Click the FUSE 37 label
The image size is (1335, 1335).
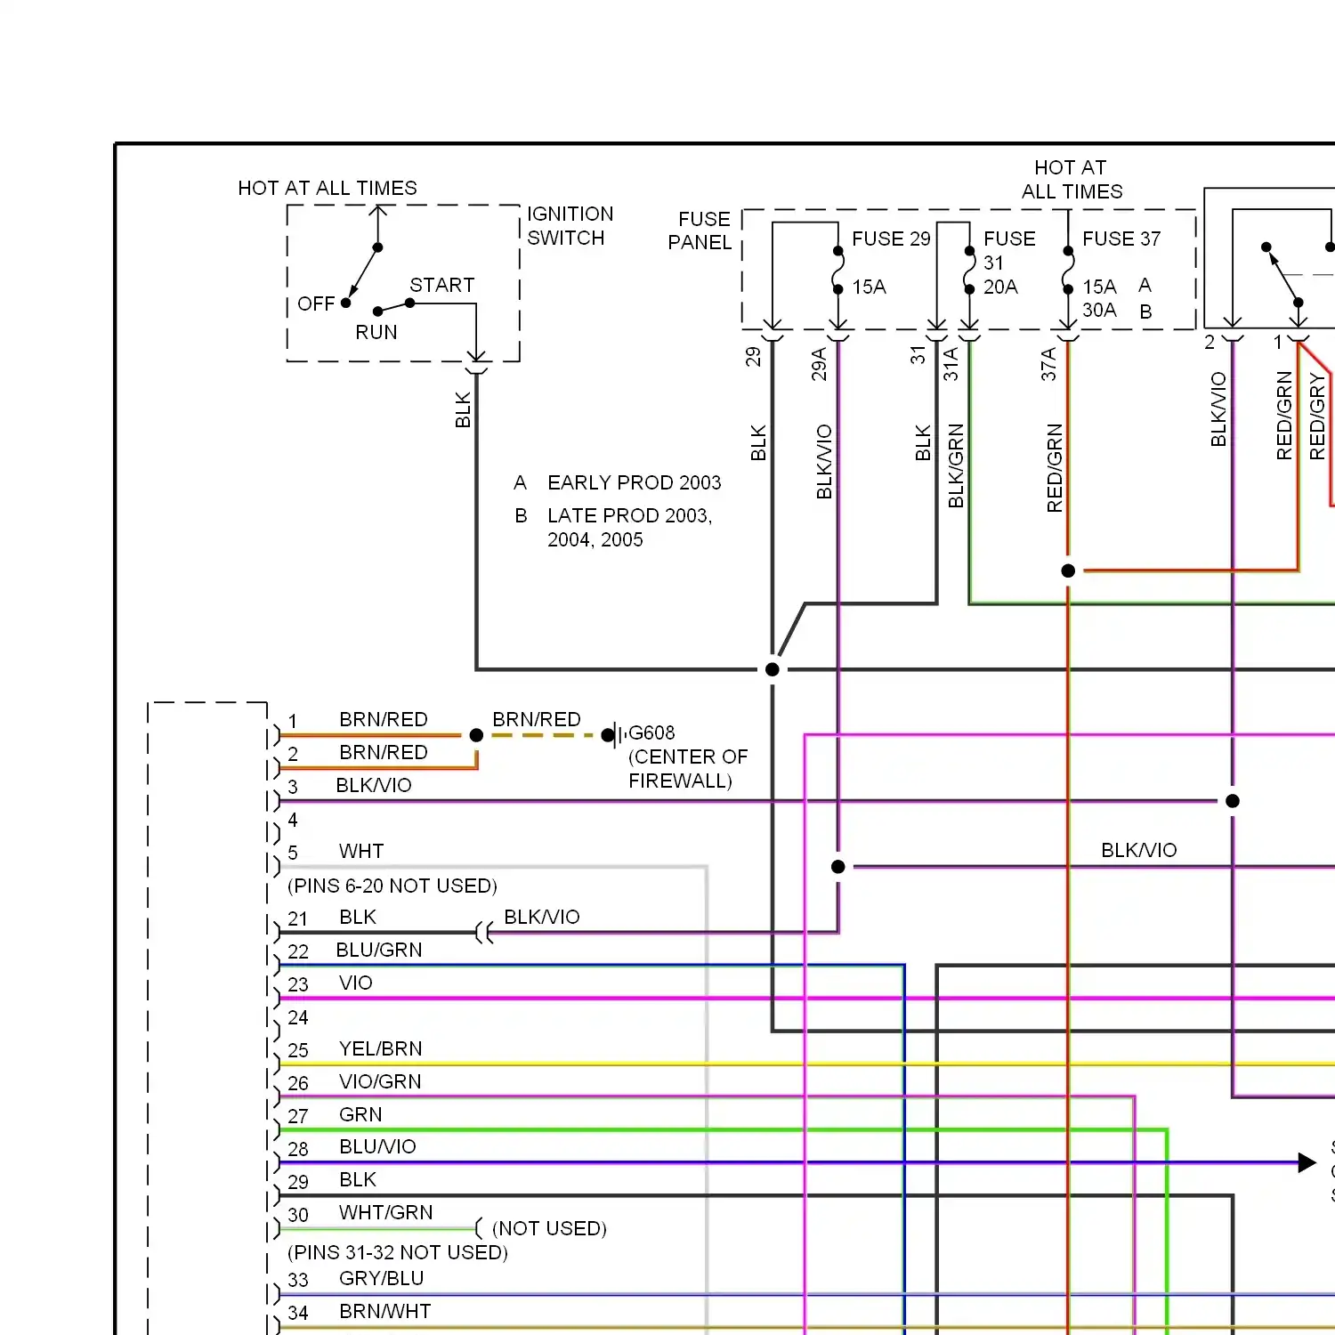pyautogui.click(x=1121, y=239)
